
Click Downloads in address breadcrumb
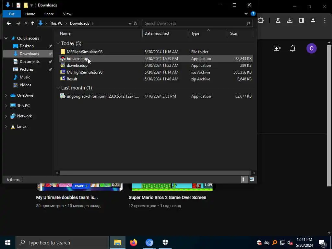click(x=79, y=23)
